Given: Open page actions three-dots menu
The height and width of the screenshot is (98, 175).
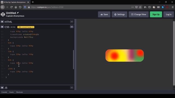Looking at the screenshot, I should click(132, 7).
